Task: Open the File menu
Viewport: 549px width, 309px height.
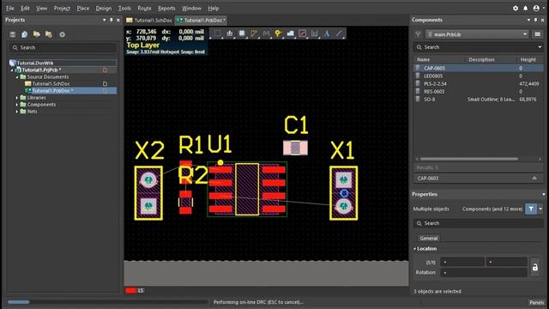Action: [x=9, y=8]
